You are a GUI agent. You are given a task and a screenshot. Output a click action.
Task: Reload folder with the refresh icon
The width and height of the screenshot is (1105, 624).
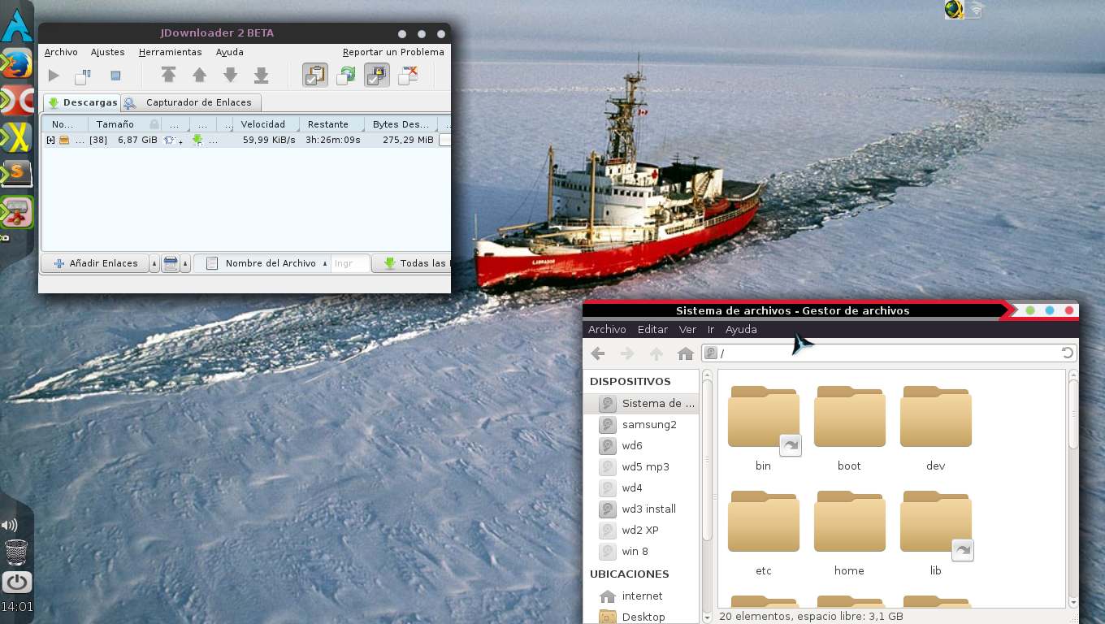tap(1068, 353)
